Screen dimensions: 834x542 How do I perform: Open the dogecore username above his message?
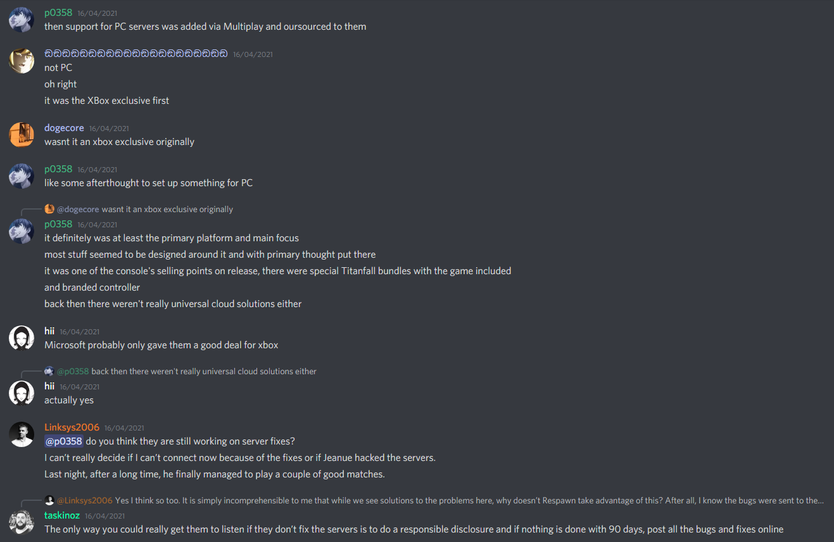point(64,128)
